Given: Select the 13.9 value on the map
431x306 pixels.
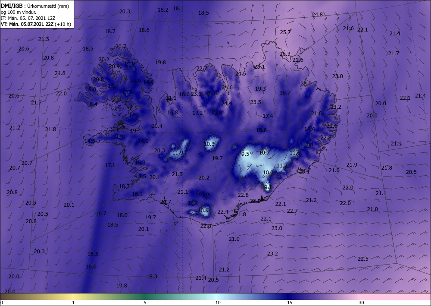Looking at the screenshot, I should point(118,136).
